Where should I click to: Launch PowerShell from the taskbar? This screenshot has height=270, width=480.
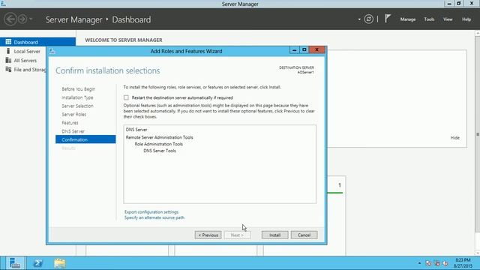(38, 263)
